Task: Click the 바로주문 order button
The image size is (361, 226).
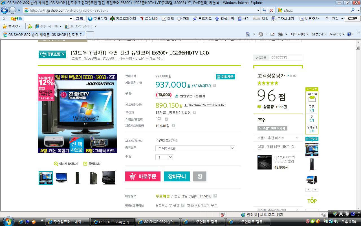Action: click(x=143, y=176)
